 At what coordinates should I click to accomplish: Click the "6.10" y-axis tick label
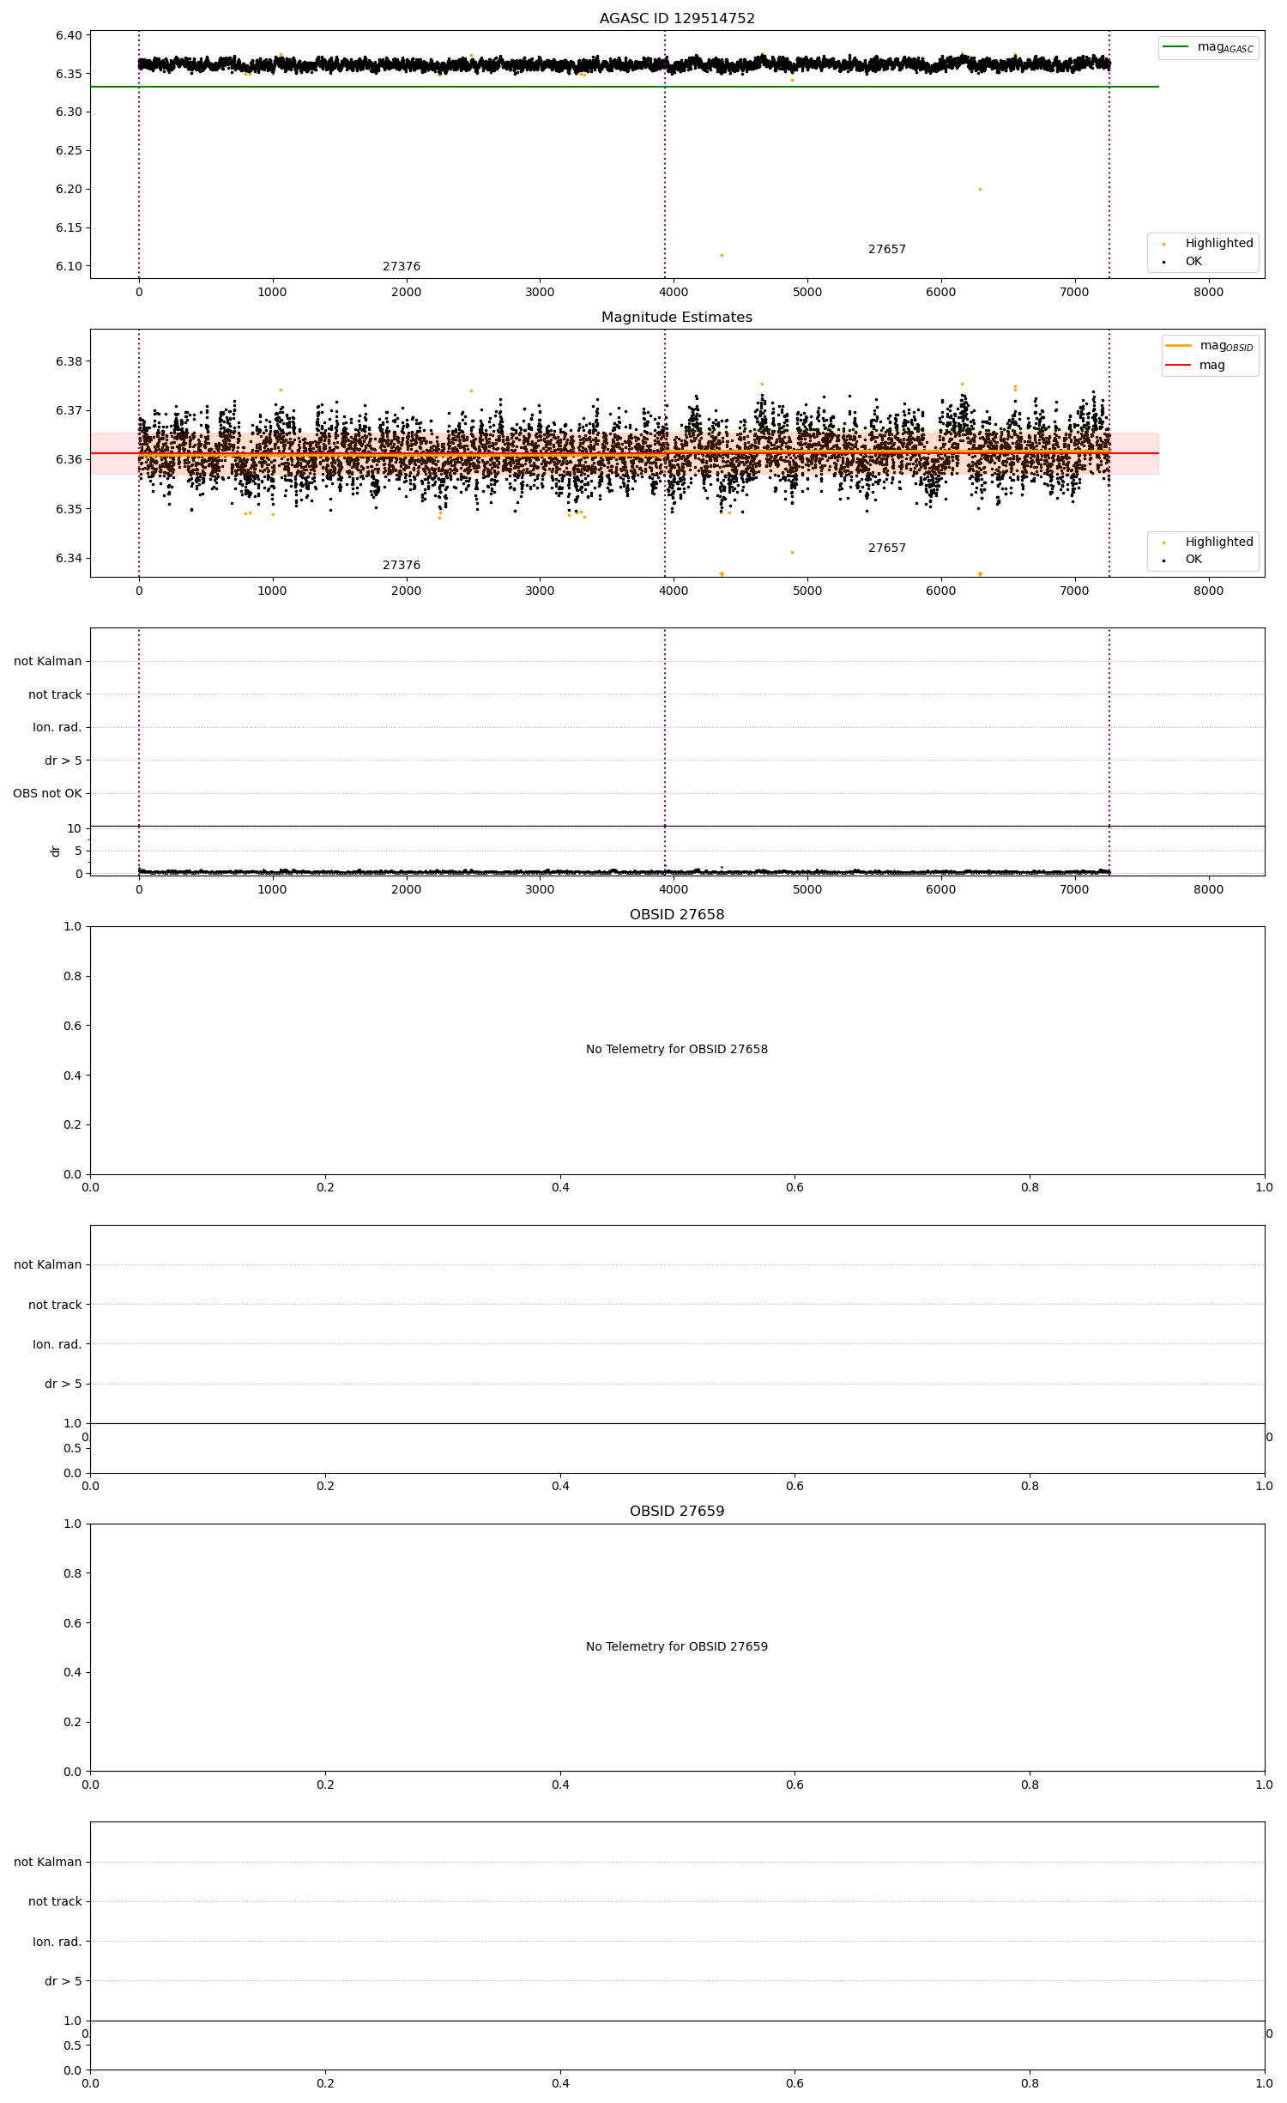pos(69,267)
